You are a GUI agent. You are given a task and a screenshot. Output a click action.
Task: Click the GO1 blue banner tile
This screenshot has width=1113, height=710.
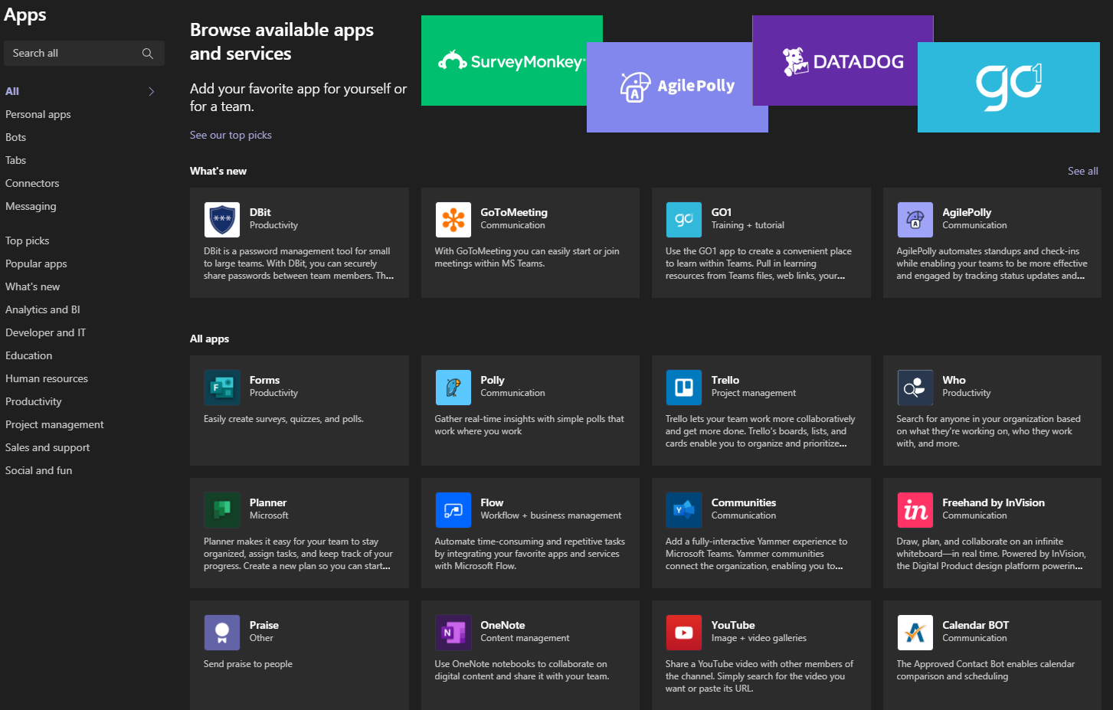pyautogui.click(x=1009, y=87)
